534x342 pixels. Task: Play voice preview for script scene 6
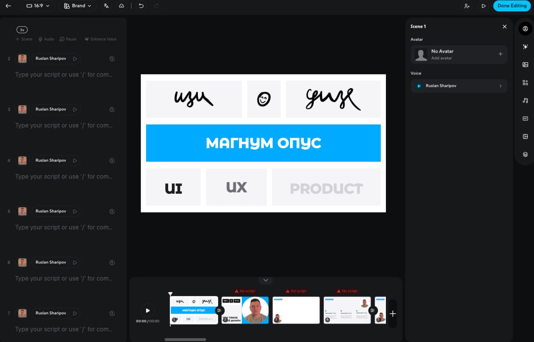(75, 262)
